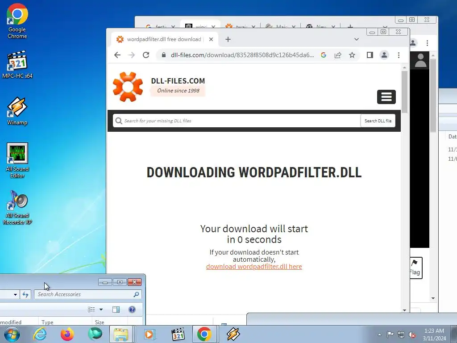Open Google Chrome desktop shortcut

[17, 21]
